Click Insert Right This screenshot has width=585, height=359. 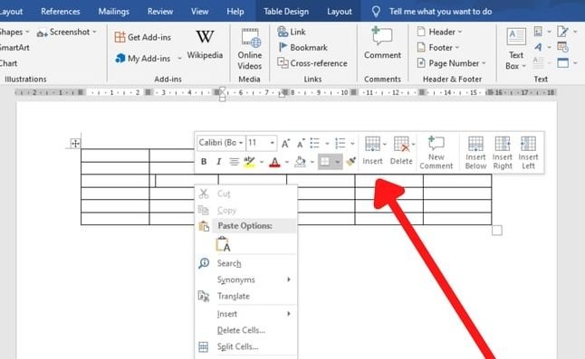(503, 153)
